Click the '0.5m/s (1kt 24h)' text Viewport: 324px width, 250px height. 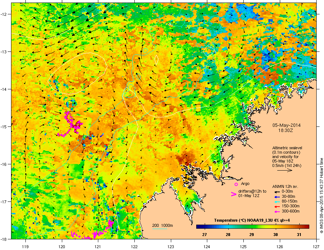tap(286, 165)
